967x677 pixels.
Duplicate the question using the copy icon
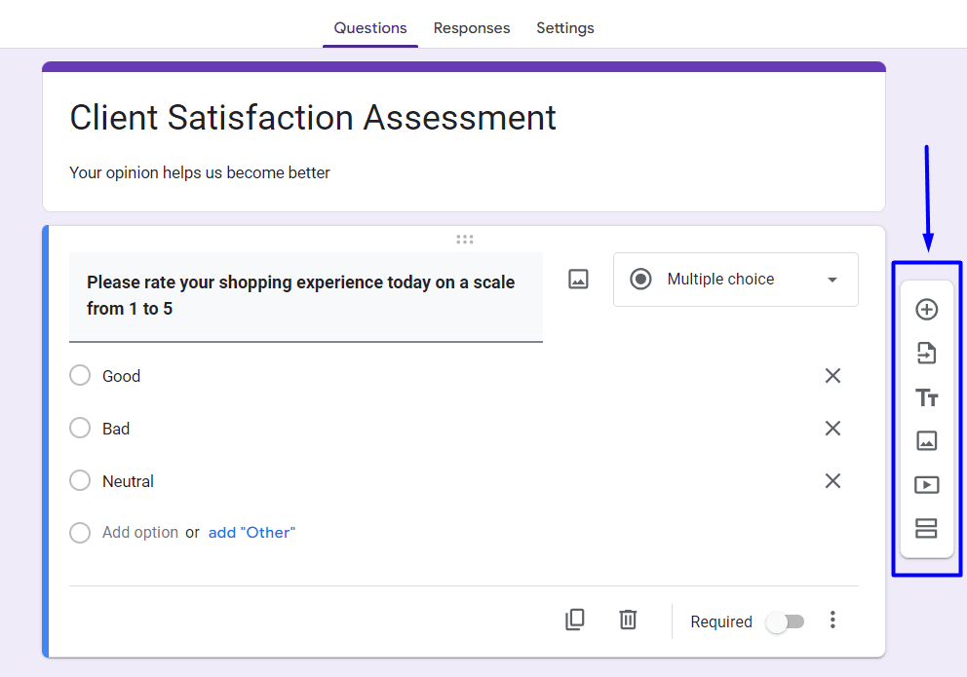point(575,620)
